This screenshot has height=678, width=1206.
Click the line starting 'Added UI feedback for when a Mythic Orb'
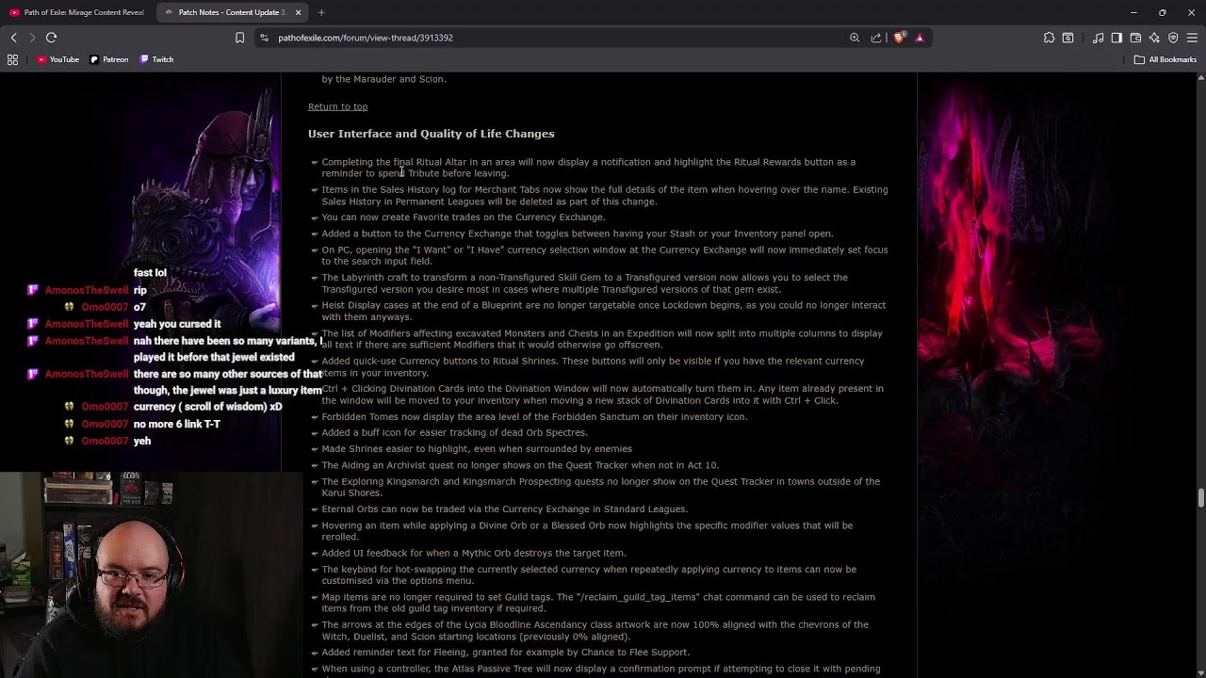coord(474,553)
